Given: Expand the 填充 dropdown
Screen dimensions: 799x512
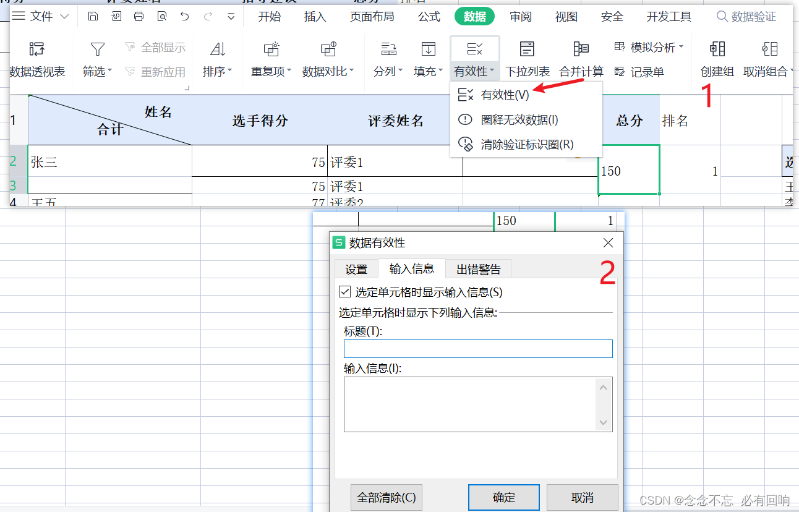Looking at the screenshot, I should pyautogui.click(x=440, y=71).
